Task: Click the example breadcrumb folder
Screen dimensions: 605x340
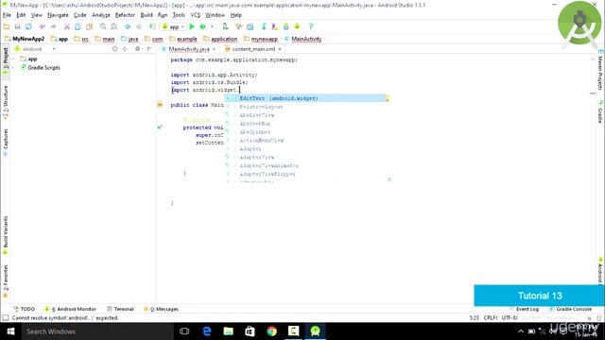Action: coord(183,39)
